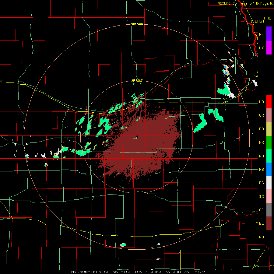The width and height of the screenshot is (274, 274).
Task: Select the red HA color swatch
Action: pyautogui.click(x=269, y=102)
